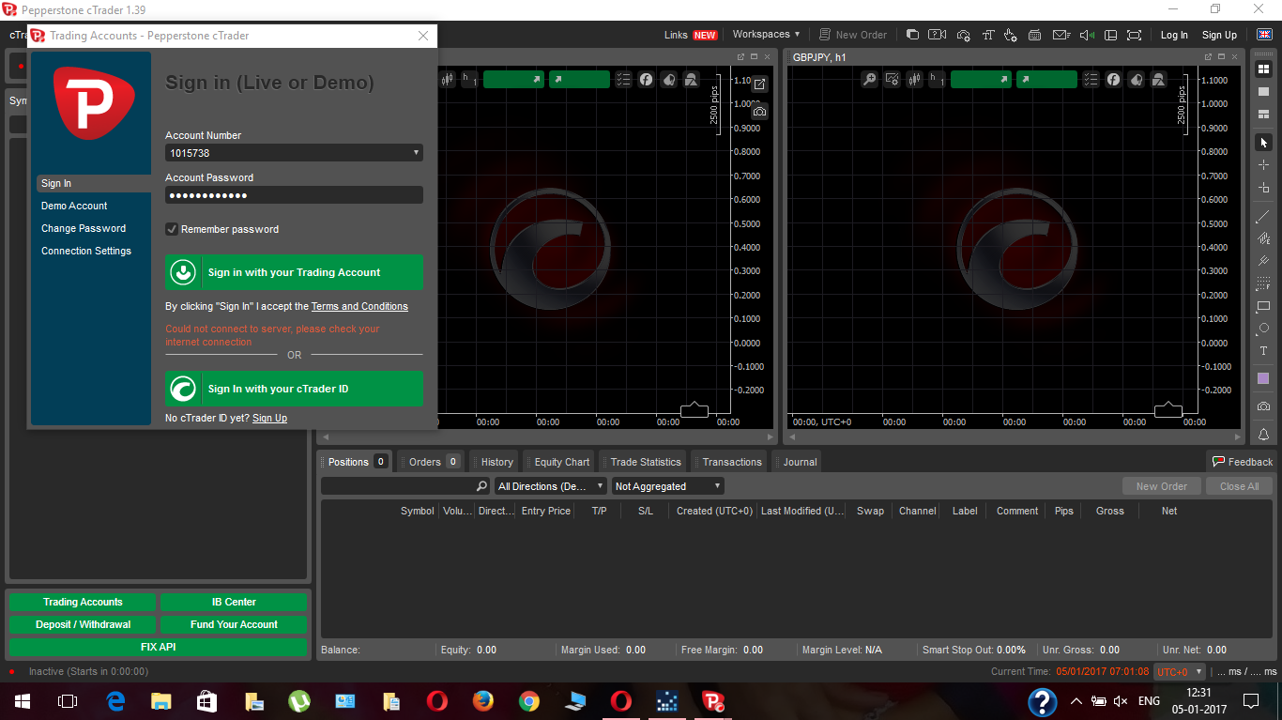Viewport: 1282px width, 720px height.
Task: Toggle sound speaker icon in top toolbar
Action: tap(1086, 35)
